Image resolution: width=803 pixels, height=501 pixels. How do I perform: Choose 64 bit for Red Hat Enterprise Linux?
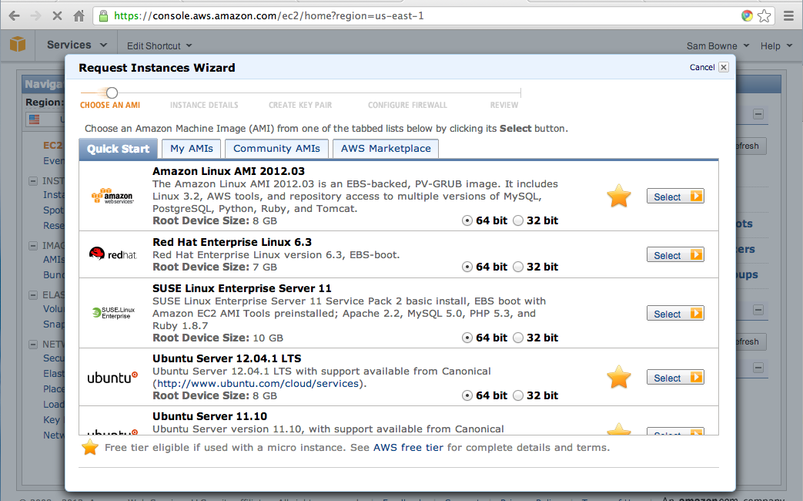tap(467, 267)
